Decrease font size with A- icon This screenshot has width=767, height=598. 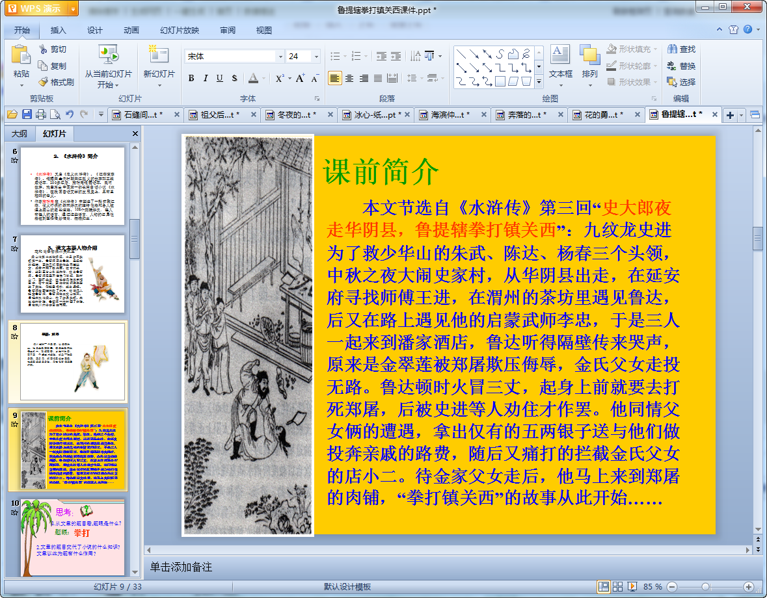point(314,78)
